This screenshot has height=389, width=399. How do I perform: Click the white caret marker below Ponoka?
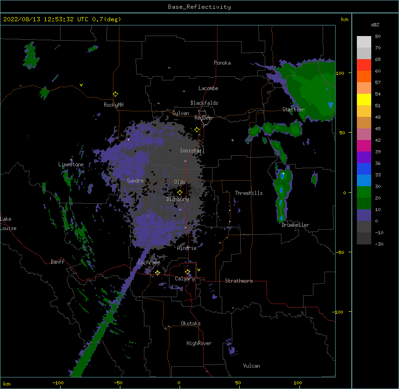click(x=169, y=68)
